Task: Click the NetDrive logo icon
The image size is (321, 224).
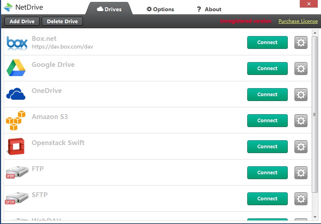Action: click(x=8, y=7)
